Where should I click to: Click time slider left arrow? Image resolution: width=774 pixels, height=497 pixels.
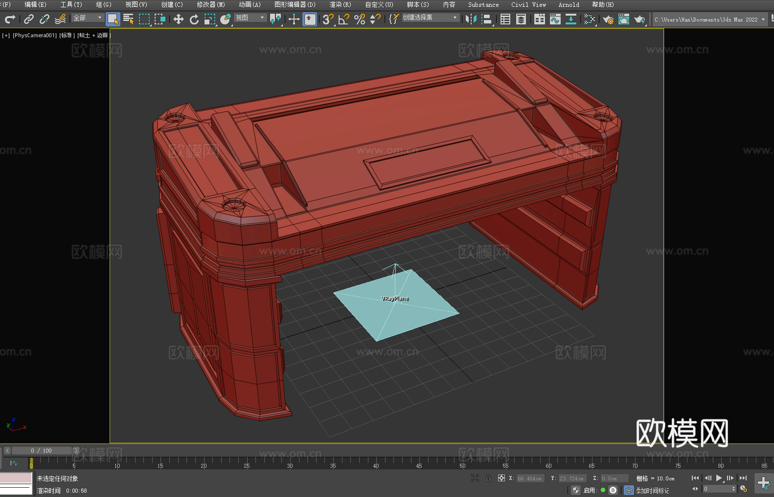point(7,451)
